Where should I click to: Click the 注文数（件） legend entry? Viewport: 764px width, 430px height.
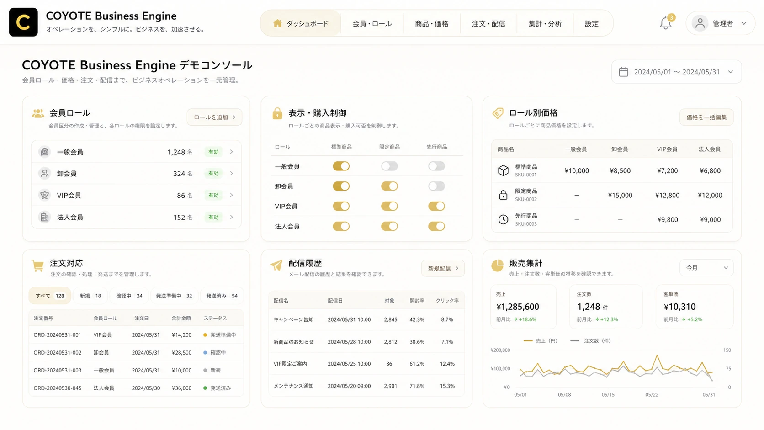pos(590,341)
